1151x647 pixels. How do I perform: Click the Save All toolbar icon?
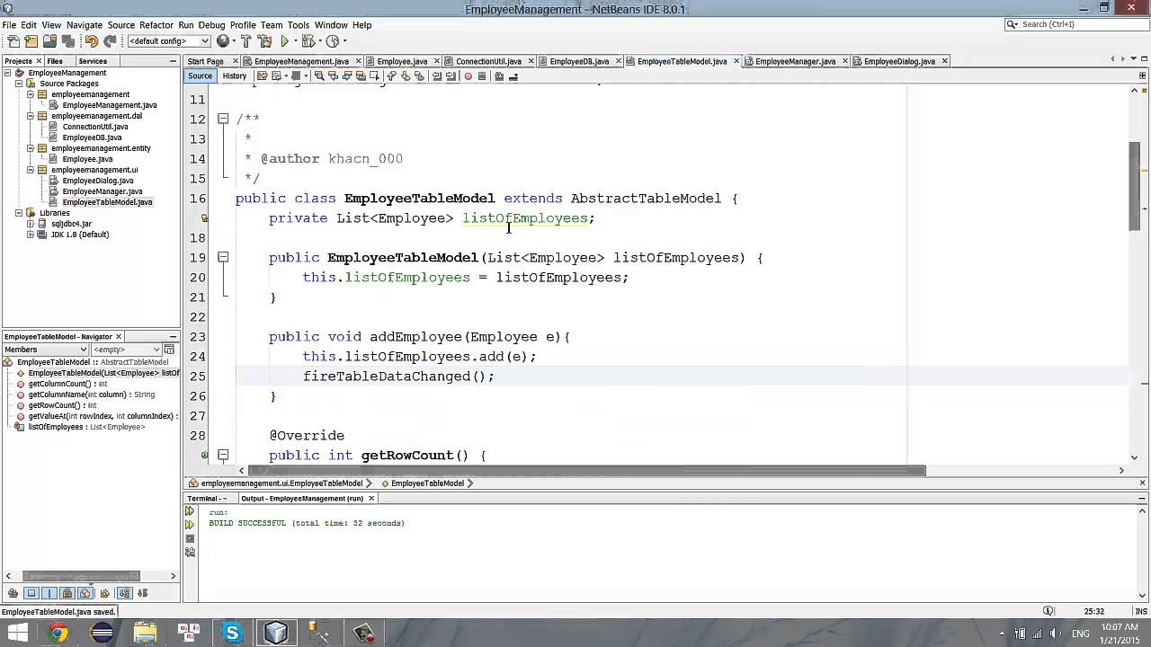click(x=68, y=41)
